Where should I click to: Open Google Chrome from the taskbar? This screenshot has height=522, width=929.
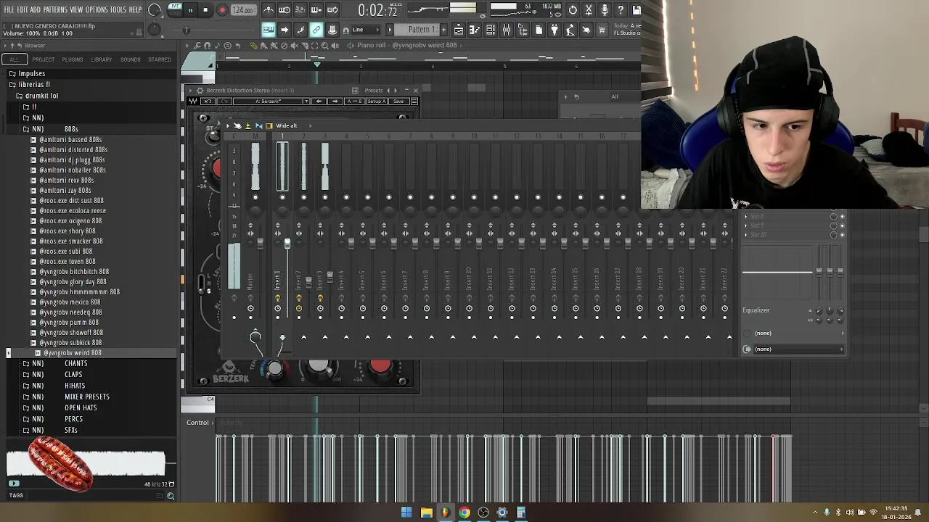pos(464,513)
